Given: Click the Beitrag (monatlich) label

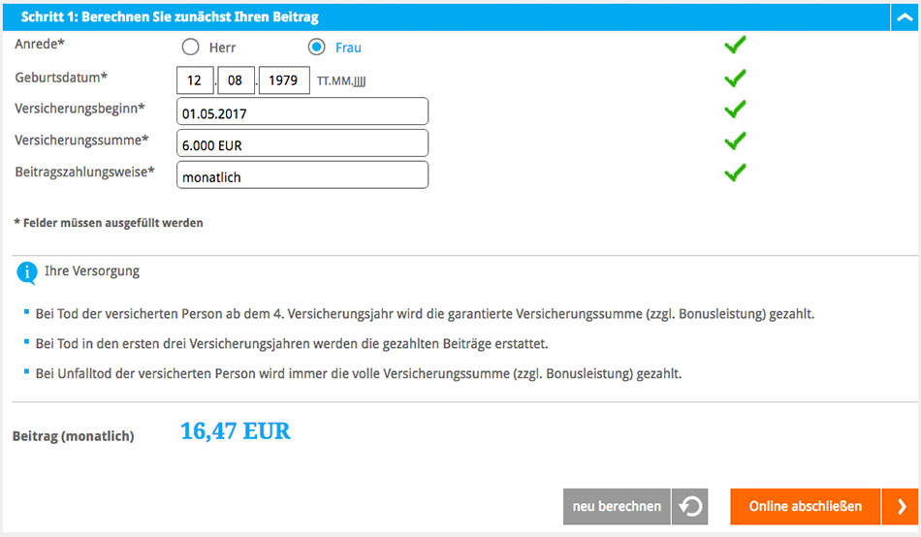Looking at the screenshot, I should 74,436.
